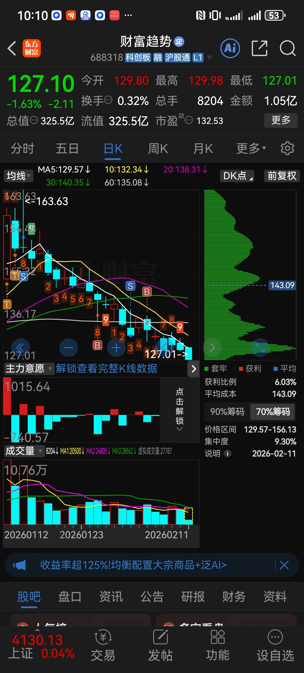Image resolution: width=304 pixels, height=673 pixels.
Task: Open the Ai assistant icon
Action: click(230, 48)
